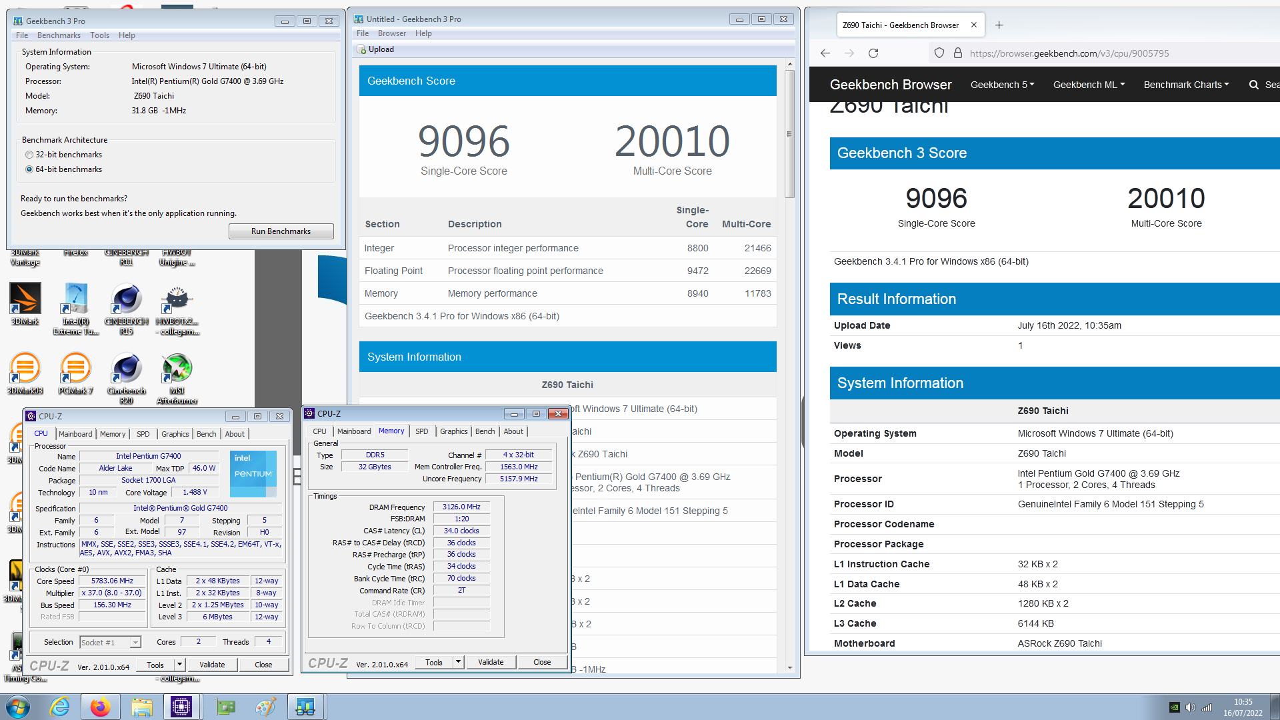1280x720 pixels.
Task: Open Windows Explorer from taskbar
Action: [x=141, y=707]
